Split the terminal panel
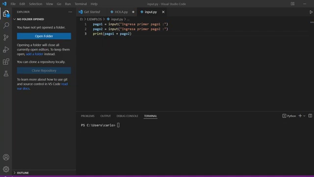This screenshot has width=314, height=177. coord(310,116)
